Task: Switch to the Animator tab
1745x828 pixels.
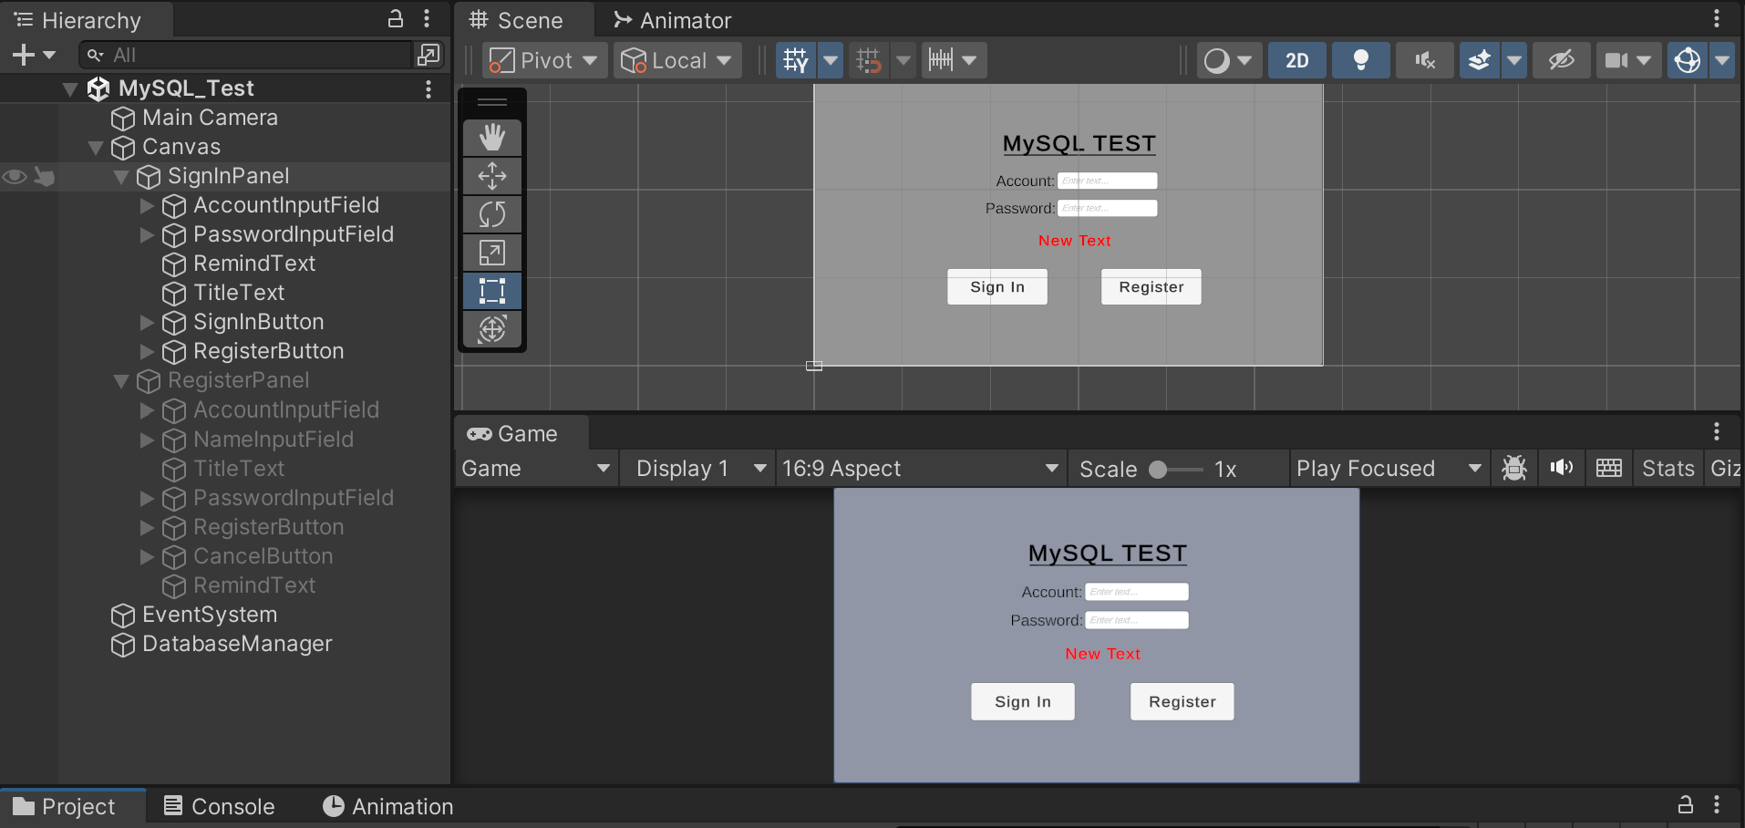Action: (x=672, y=20)
